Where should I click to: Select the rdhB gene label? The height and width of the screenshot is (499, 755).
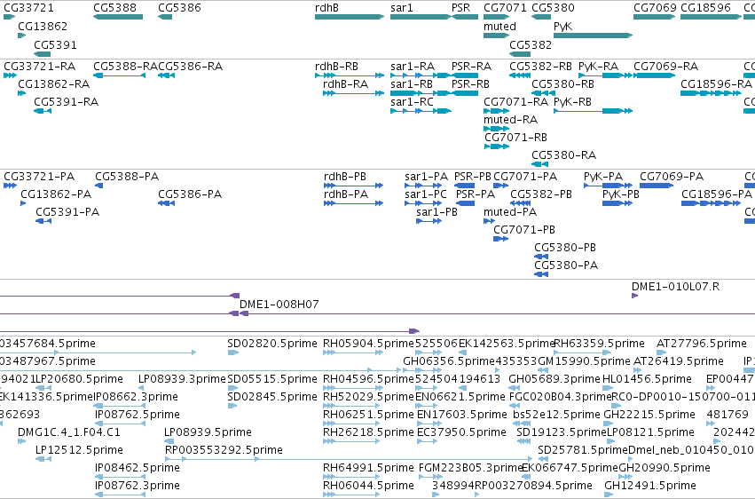tap(327, 8)
